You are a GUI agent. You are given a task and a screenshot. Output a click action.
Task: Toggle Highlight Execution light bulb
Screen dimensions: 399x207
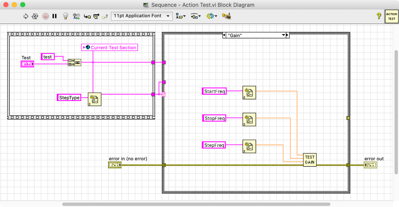(x=65, y=16)
